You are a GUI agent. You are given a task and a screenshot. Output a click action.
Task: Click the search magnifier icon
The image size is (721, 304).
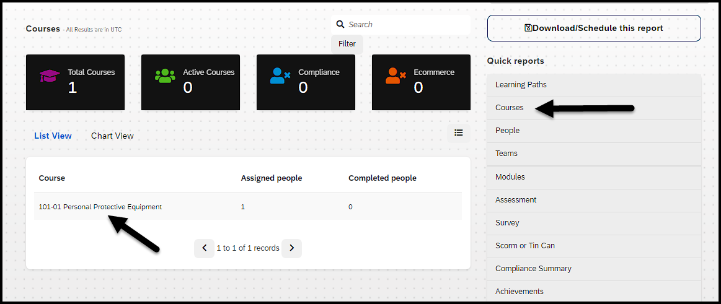[340, 24]
